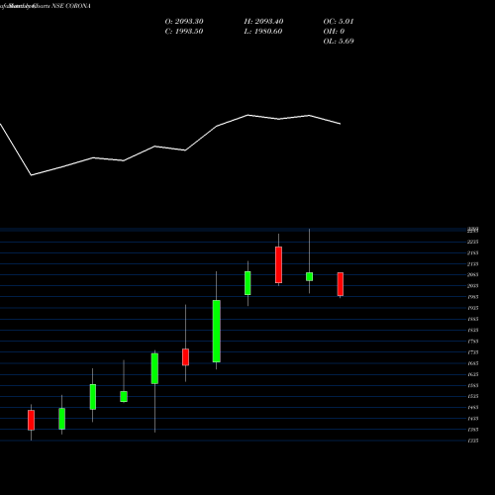The image size is (495, 495).
Task: Select the second candle, green near 1435
Action: 61,419
